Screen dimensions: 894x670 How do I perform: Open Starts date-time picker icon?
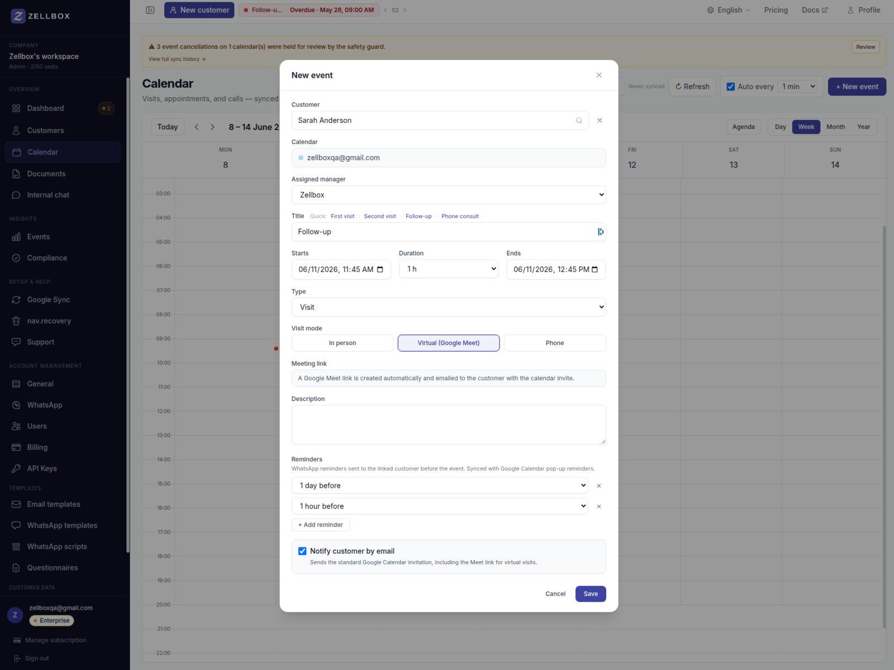click(x=380, y=270)
